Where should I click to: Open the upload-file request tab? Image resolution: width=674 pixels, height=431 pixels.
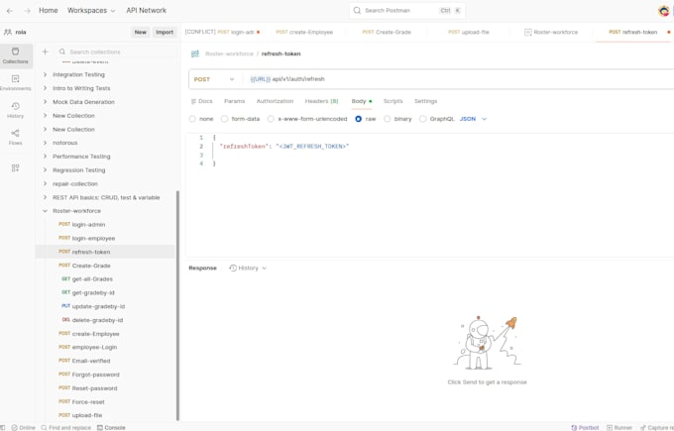469,32
